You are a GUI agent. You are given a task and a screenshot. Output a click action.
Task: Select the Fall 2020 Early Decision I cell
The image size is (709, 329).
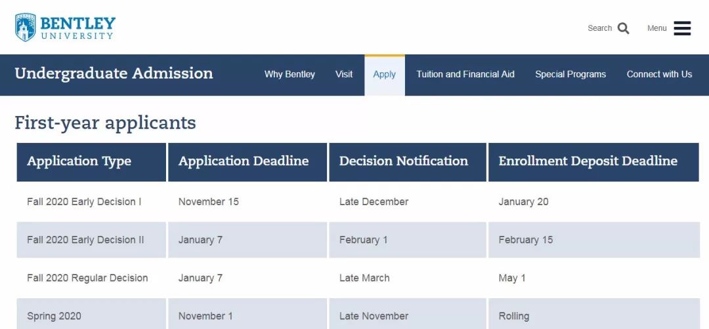pos(91,202)
